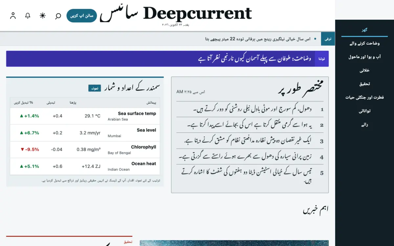The height and width of the screenshot is (246, 394).
Task: Open summary item 2 about ہوا سے گرمی
Action: click(x=250, y=125)
